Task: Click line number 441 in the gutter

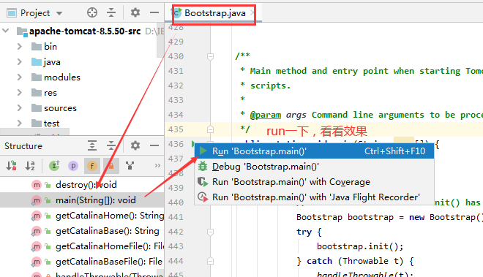Action: coord(176,217)
